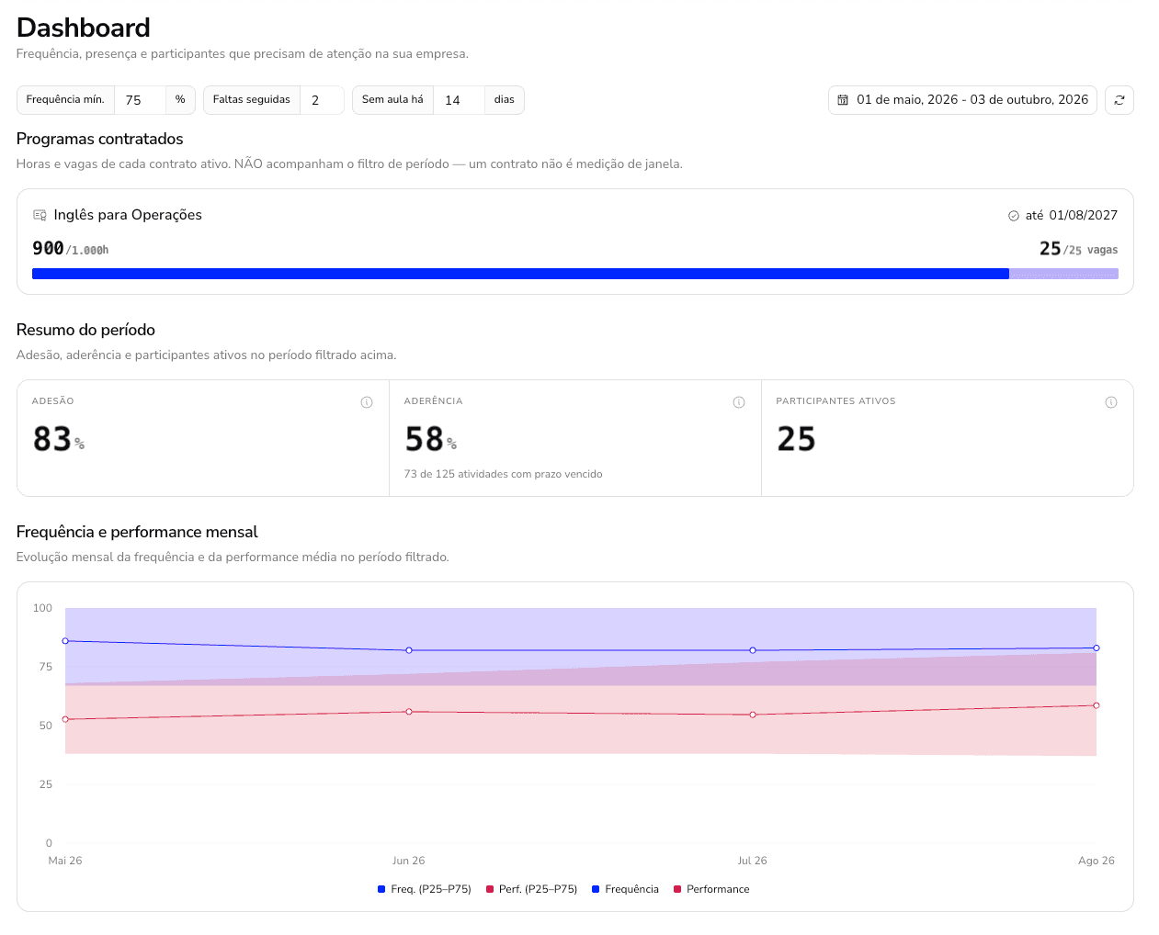The width and height of the screenshot is (1159, 935).
Task: Click the Performance data point for Jul 26
Action: click(753, 715)
